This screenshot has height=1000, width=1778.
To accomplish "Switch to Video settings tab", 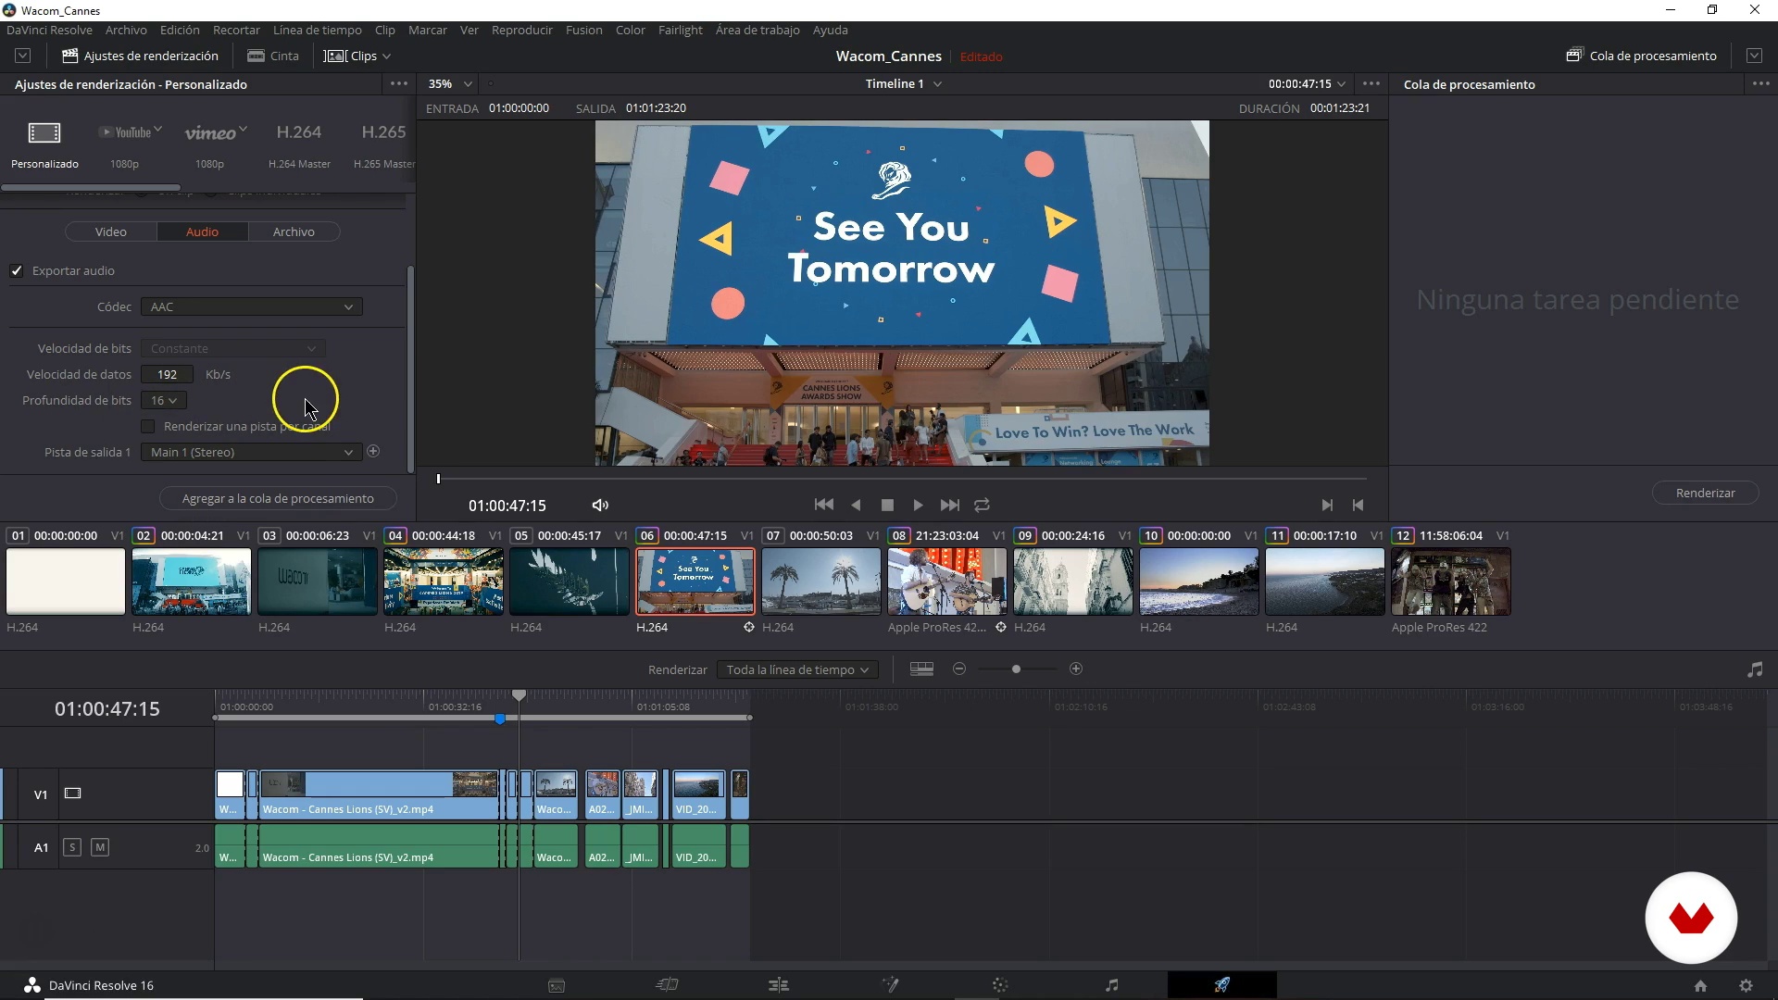I will coord(111,232).
